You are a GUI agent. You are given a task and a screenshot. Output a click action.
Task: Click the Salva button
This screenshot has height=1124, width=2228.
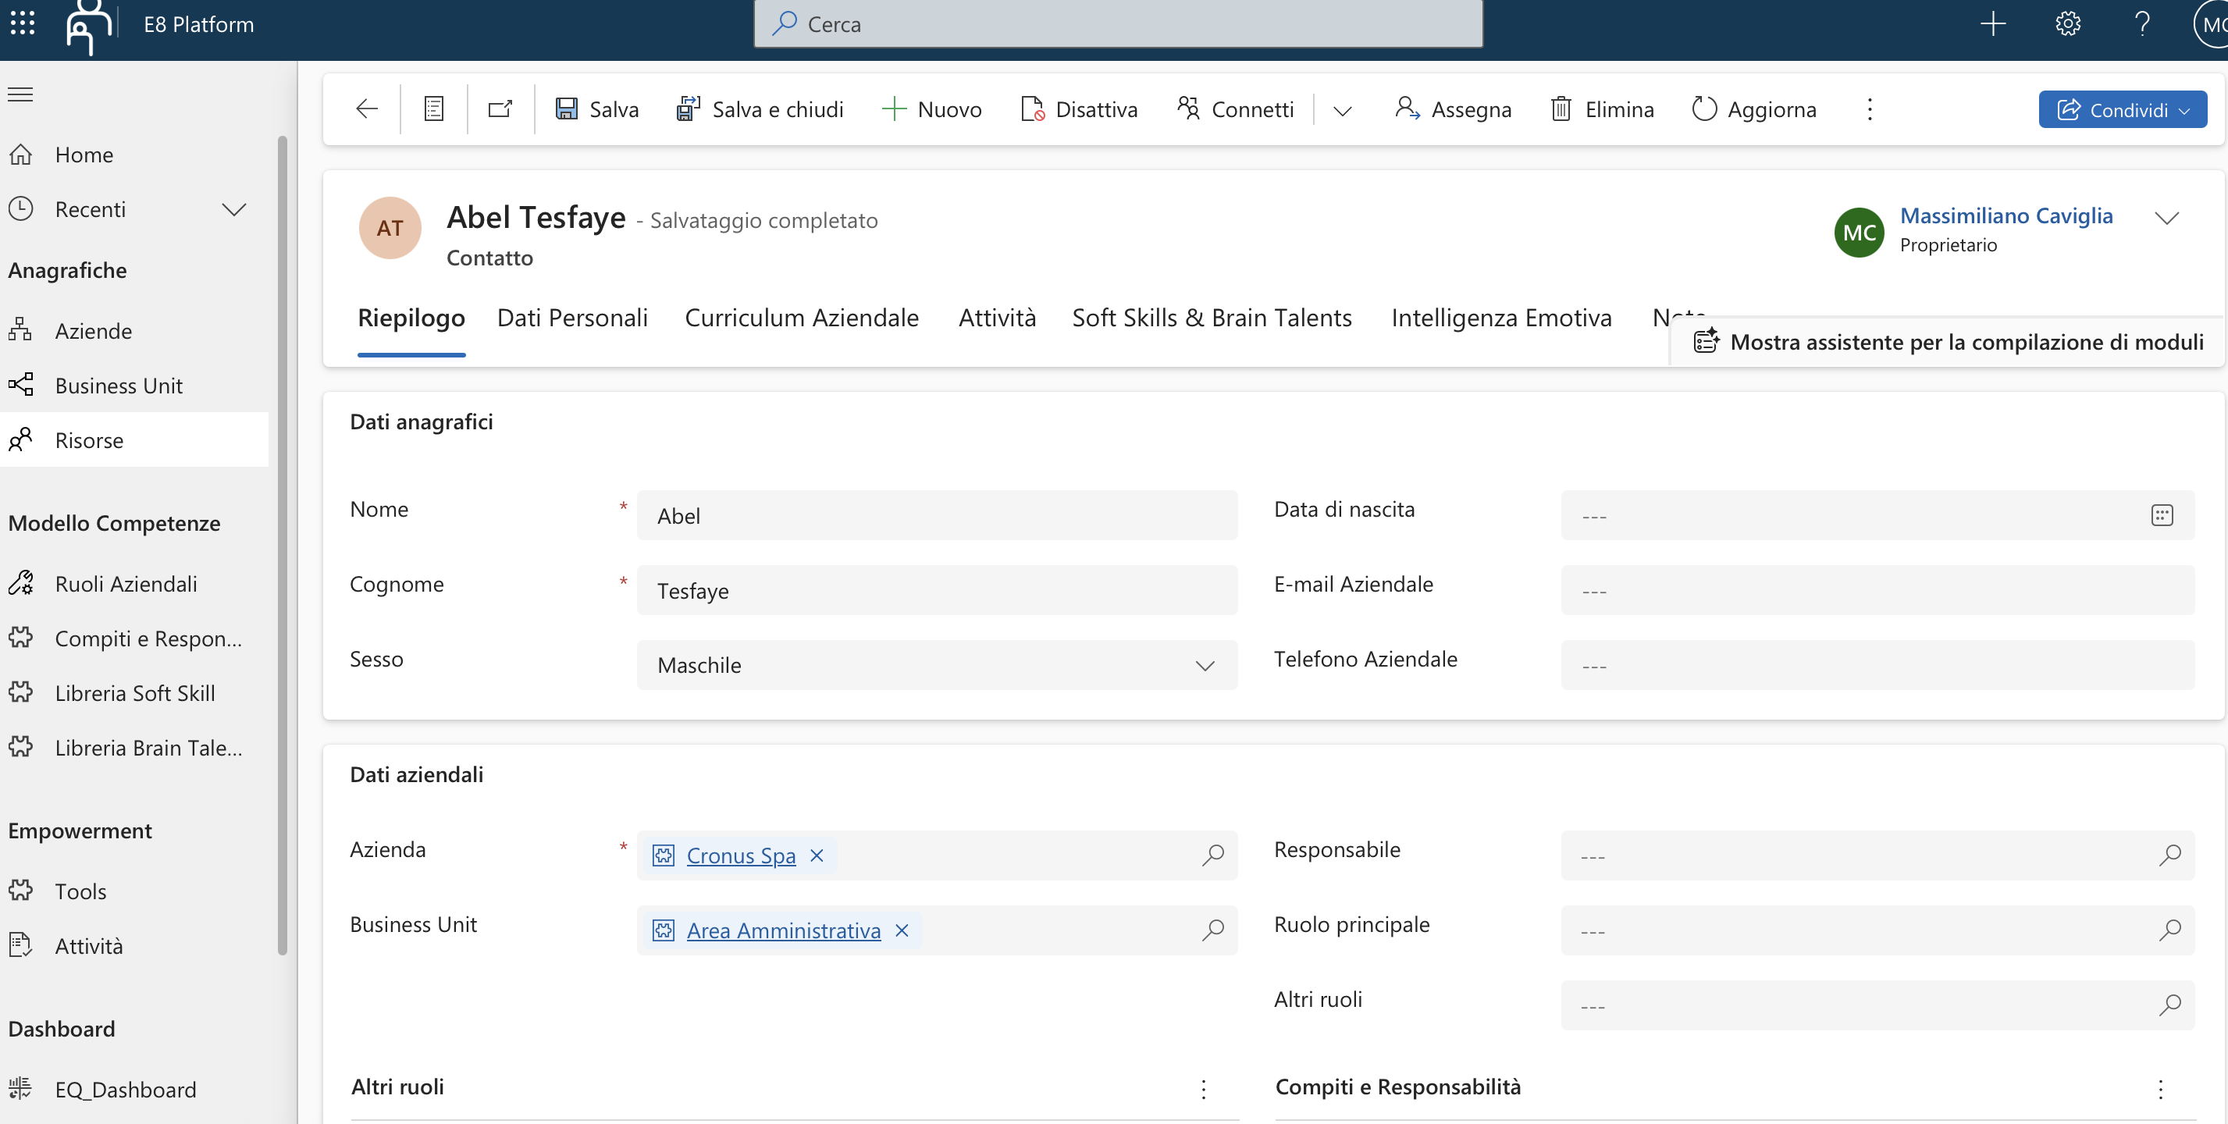click(x=596, y=109)
